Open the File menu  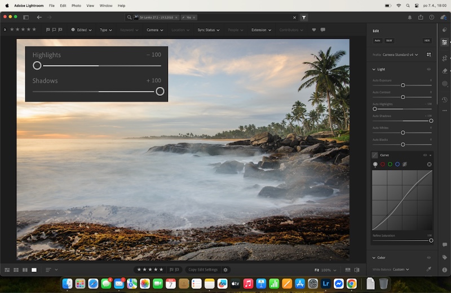tap(52, 6)
